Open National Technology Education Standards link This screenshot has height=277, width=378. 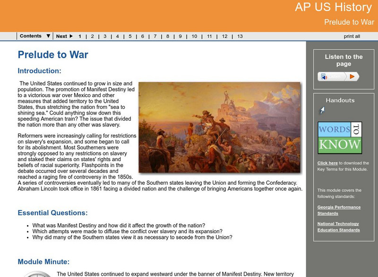click(x=338, y=227)
